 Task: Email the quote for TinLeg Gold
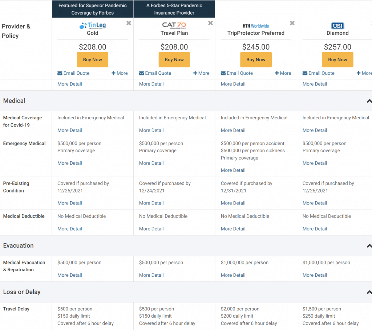(x=73, y=73)
